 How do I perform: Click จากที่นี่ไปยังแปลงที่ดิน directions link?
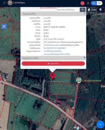point(53,51)
